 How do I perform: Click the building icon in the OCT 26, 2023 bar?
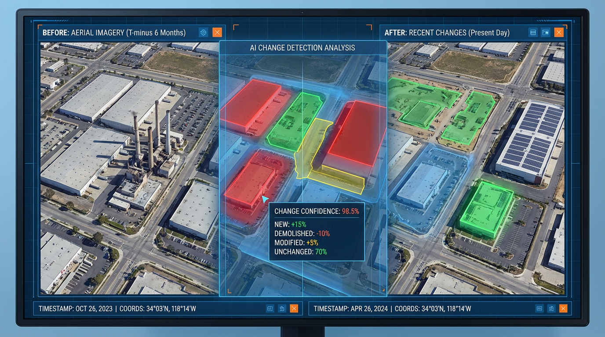tap(282, 308)
